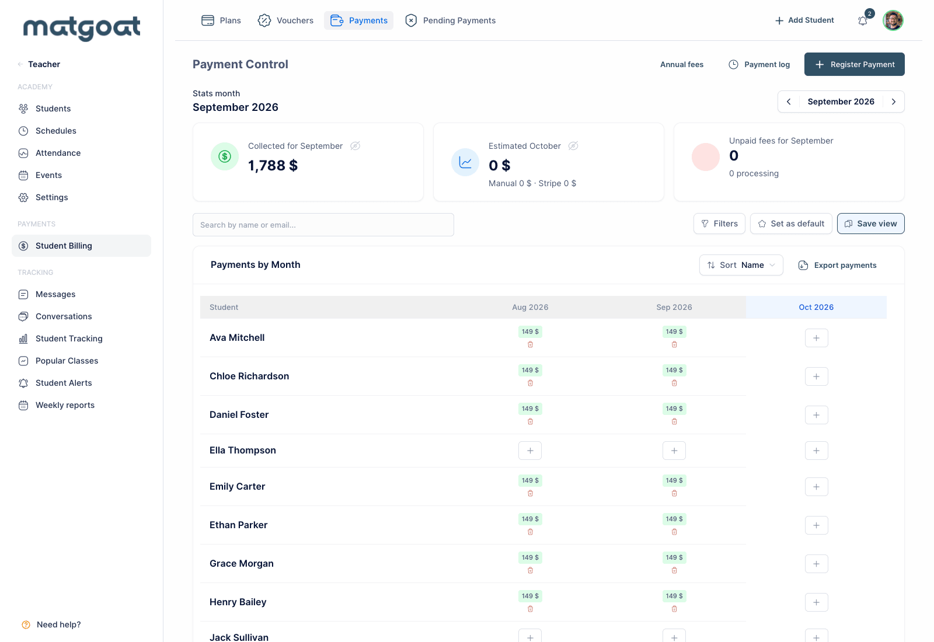Click the Oct 2026 column header
Image resolution: width=934 pixels, height=642 pixels.
816,307
